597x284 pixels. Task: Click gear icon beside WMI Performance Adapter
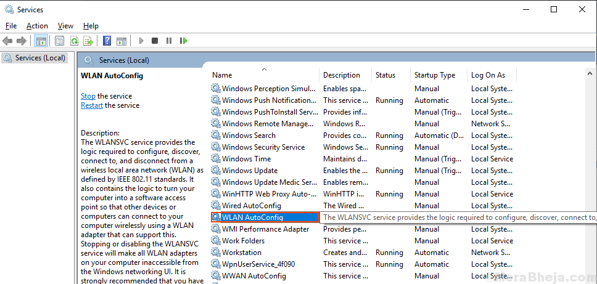216,229
